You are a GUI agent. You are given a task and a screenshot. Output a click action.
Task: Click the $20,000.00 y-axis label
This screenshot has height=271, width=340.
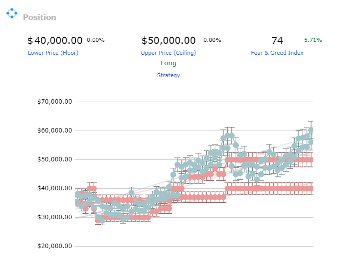click(55, 246)
